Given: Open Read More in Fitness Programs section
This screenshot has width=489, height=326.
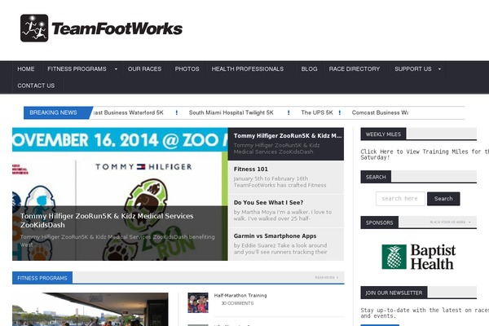Looking at the screenshot, I should (327, 277).
